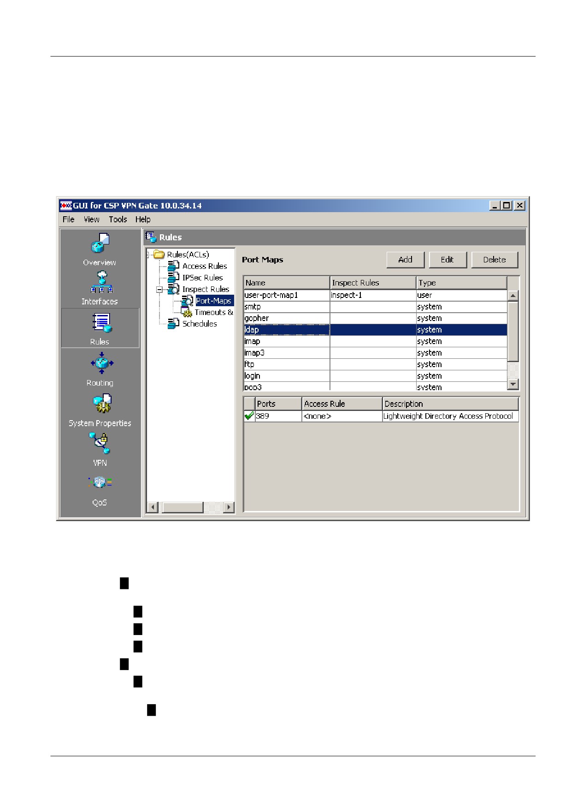
Task: Click port maps list scroll up arrow
Action: [513, 295]
